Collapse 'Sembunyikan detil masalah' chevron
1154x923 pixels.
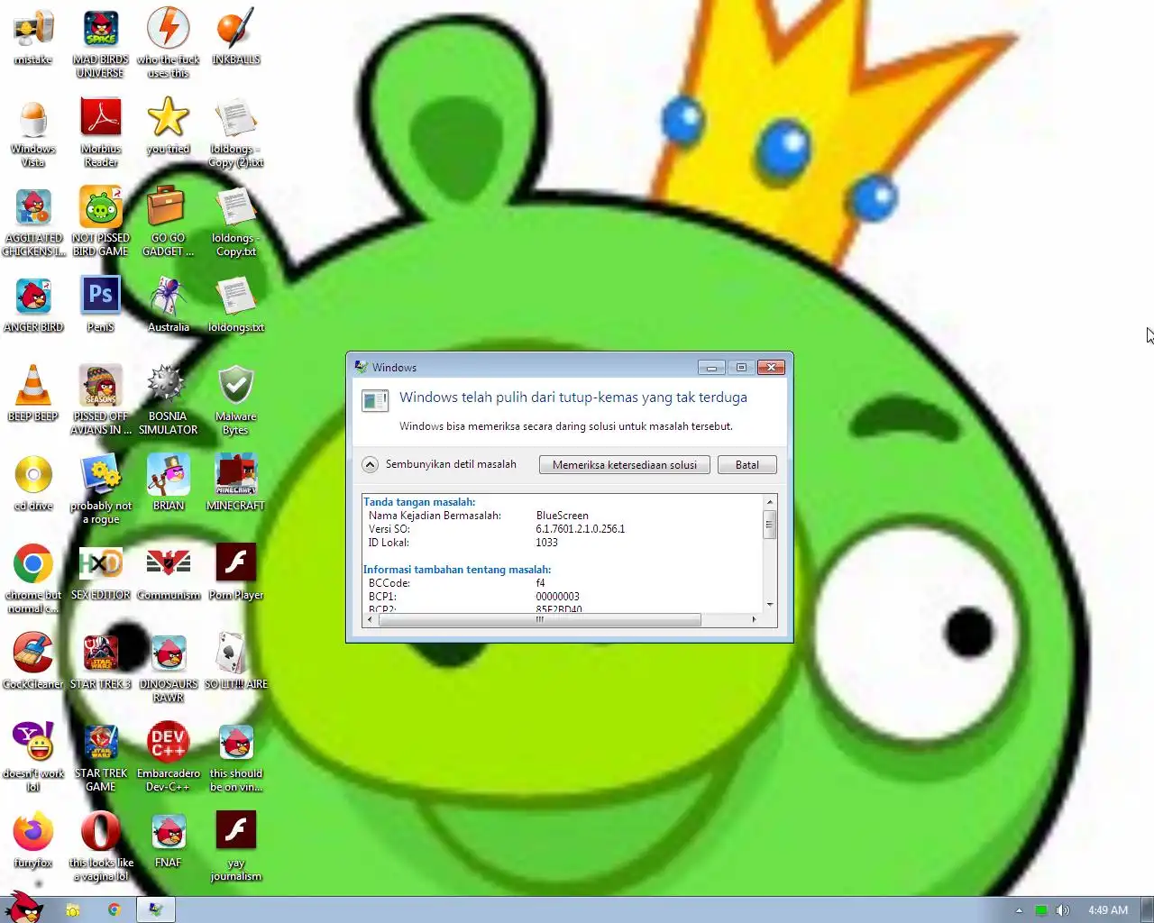[371, 465]
